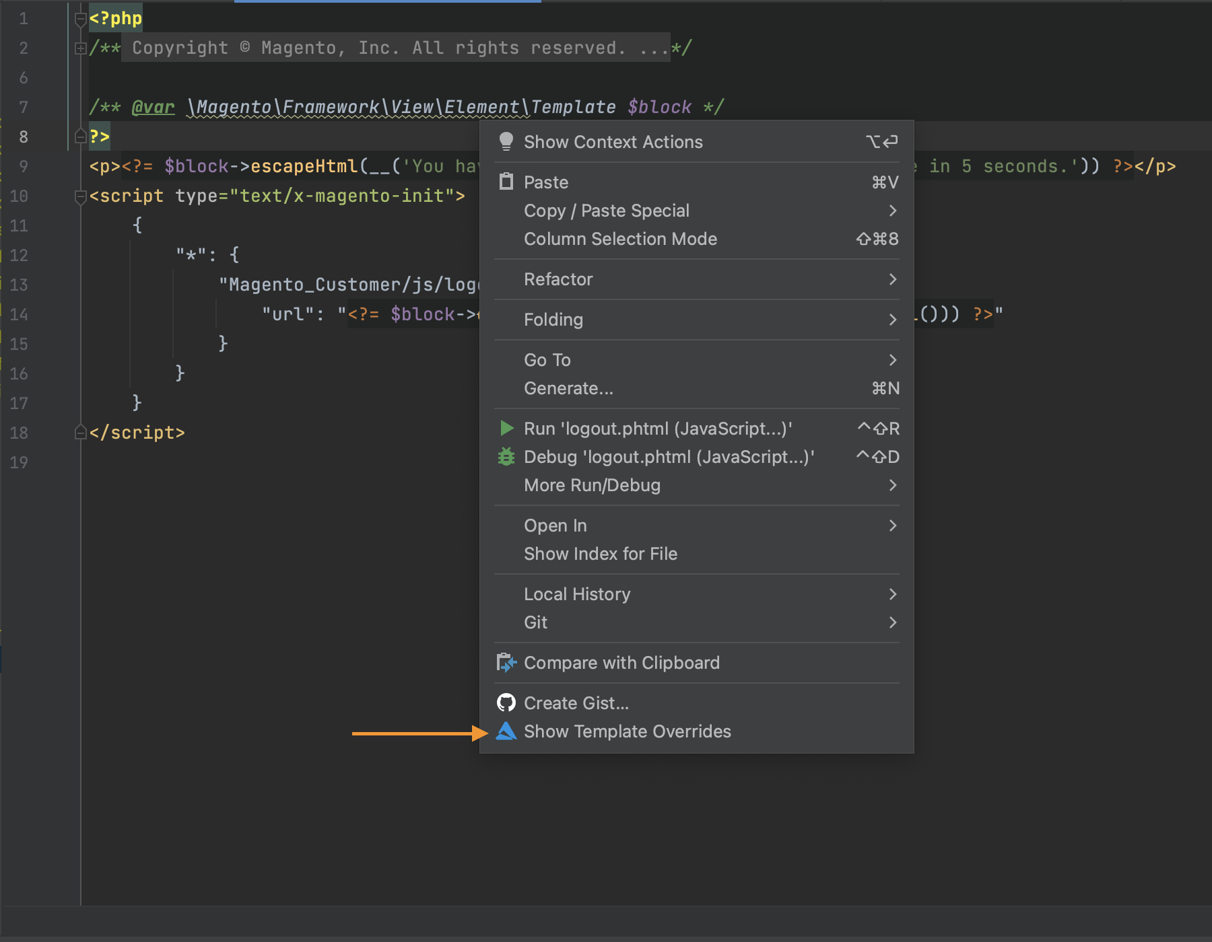Screen dimensions: 1212x942
Task: Click the $block variable on line 7
Action: pyautogui.click(x=659, y=107)
